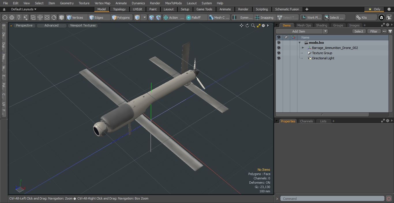
Task: Toggle visibility of modo.lxo scene
Action: coord(279,43)
